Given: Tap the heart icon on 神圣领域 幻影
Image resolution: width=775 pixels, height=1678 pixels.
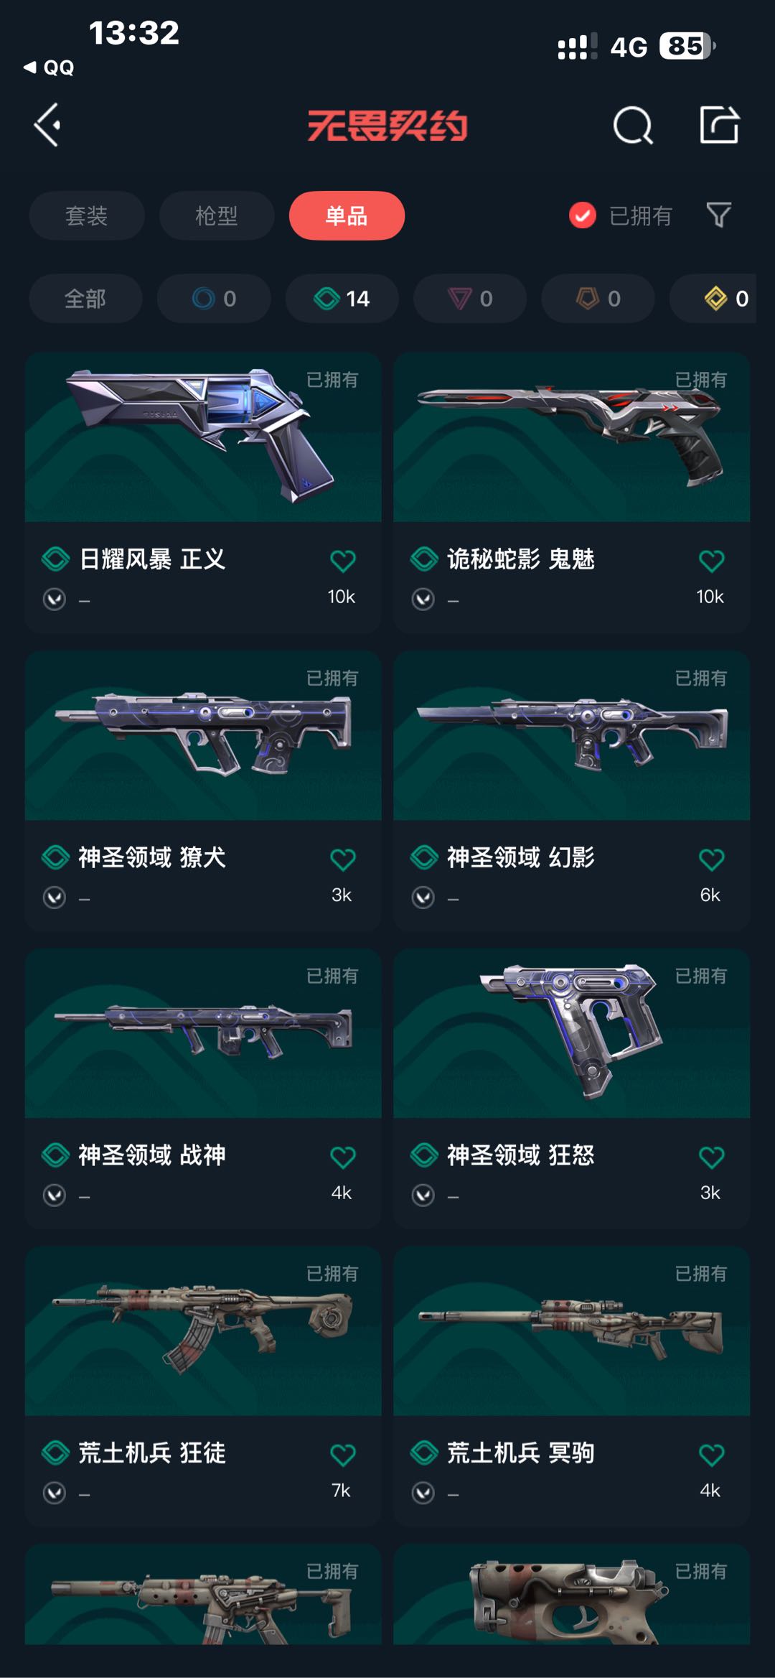Looking at the screenshot, I should (x=711, y=859).
